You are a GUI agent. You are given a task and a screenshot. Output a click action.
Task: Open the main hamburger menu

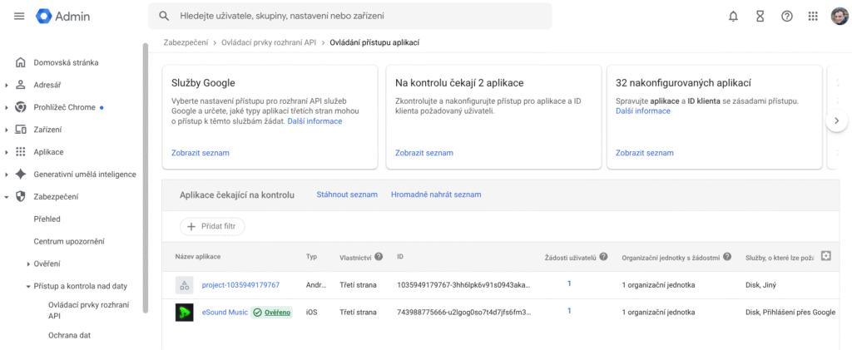tap(19, 16)
